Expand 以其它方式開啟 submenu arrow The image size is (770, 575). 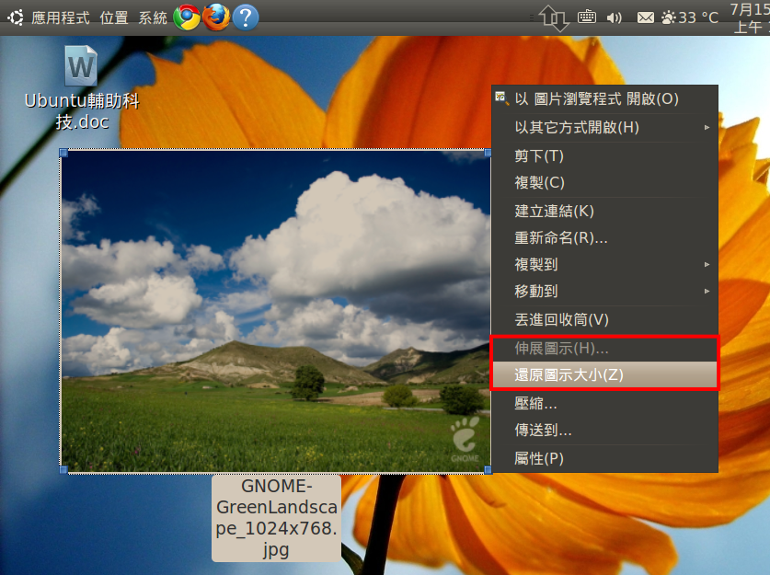pyautogui.click(x=707, y=128)
